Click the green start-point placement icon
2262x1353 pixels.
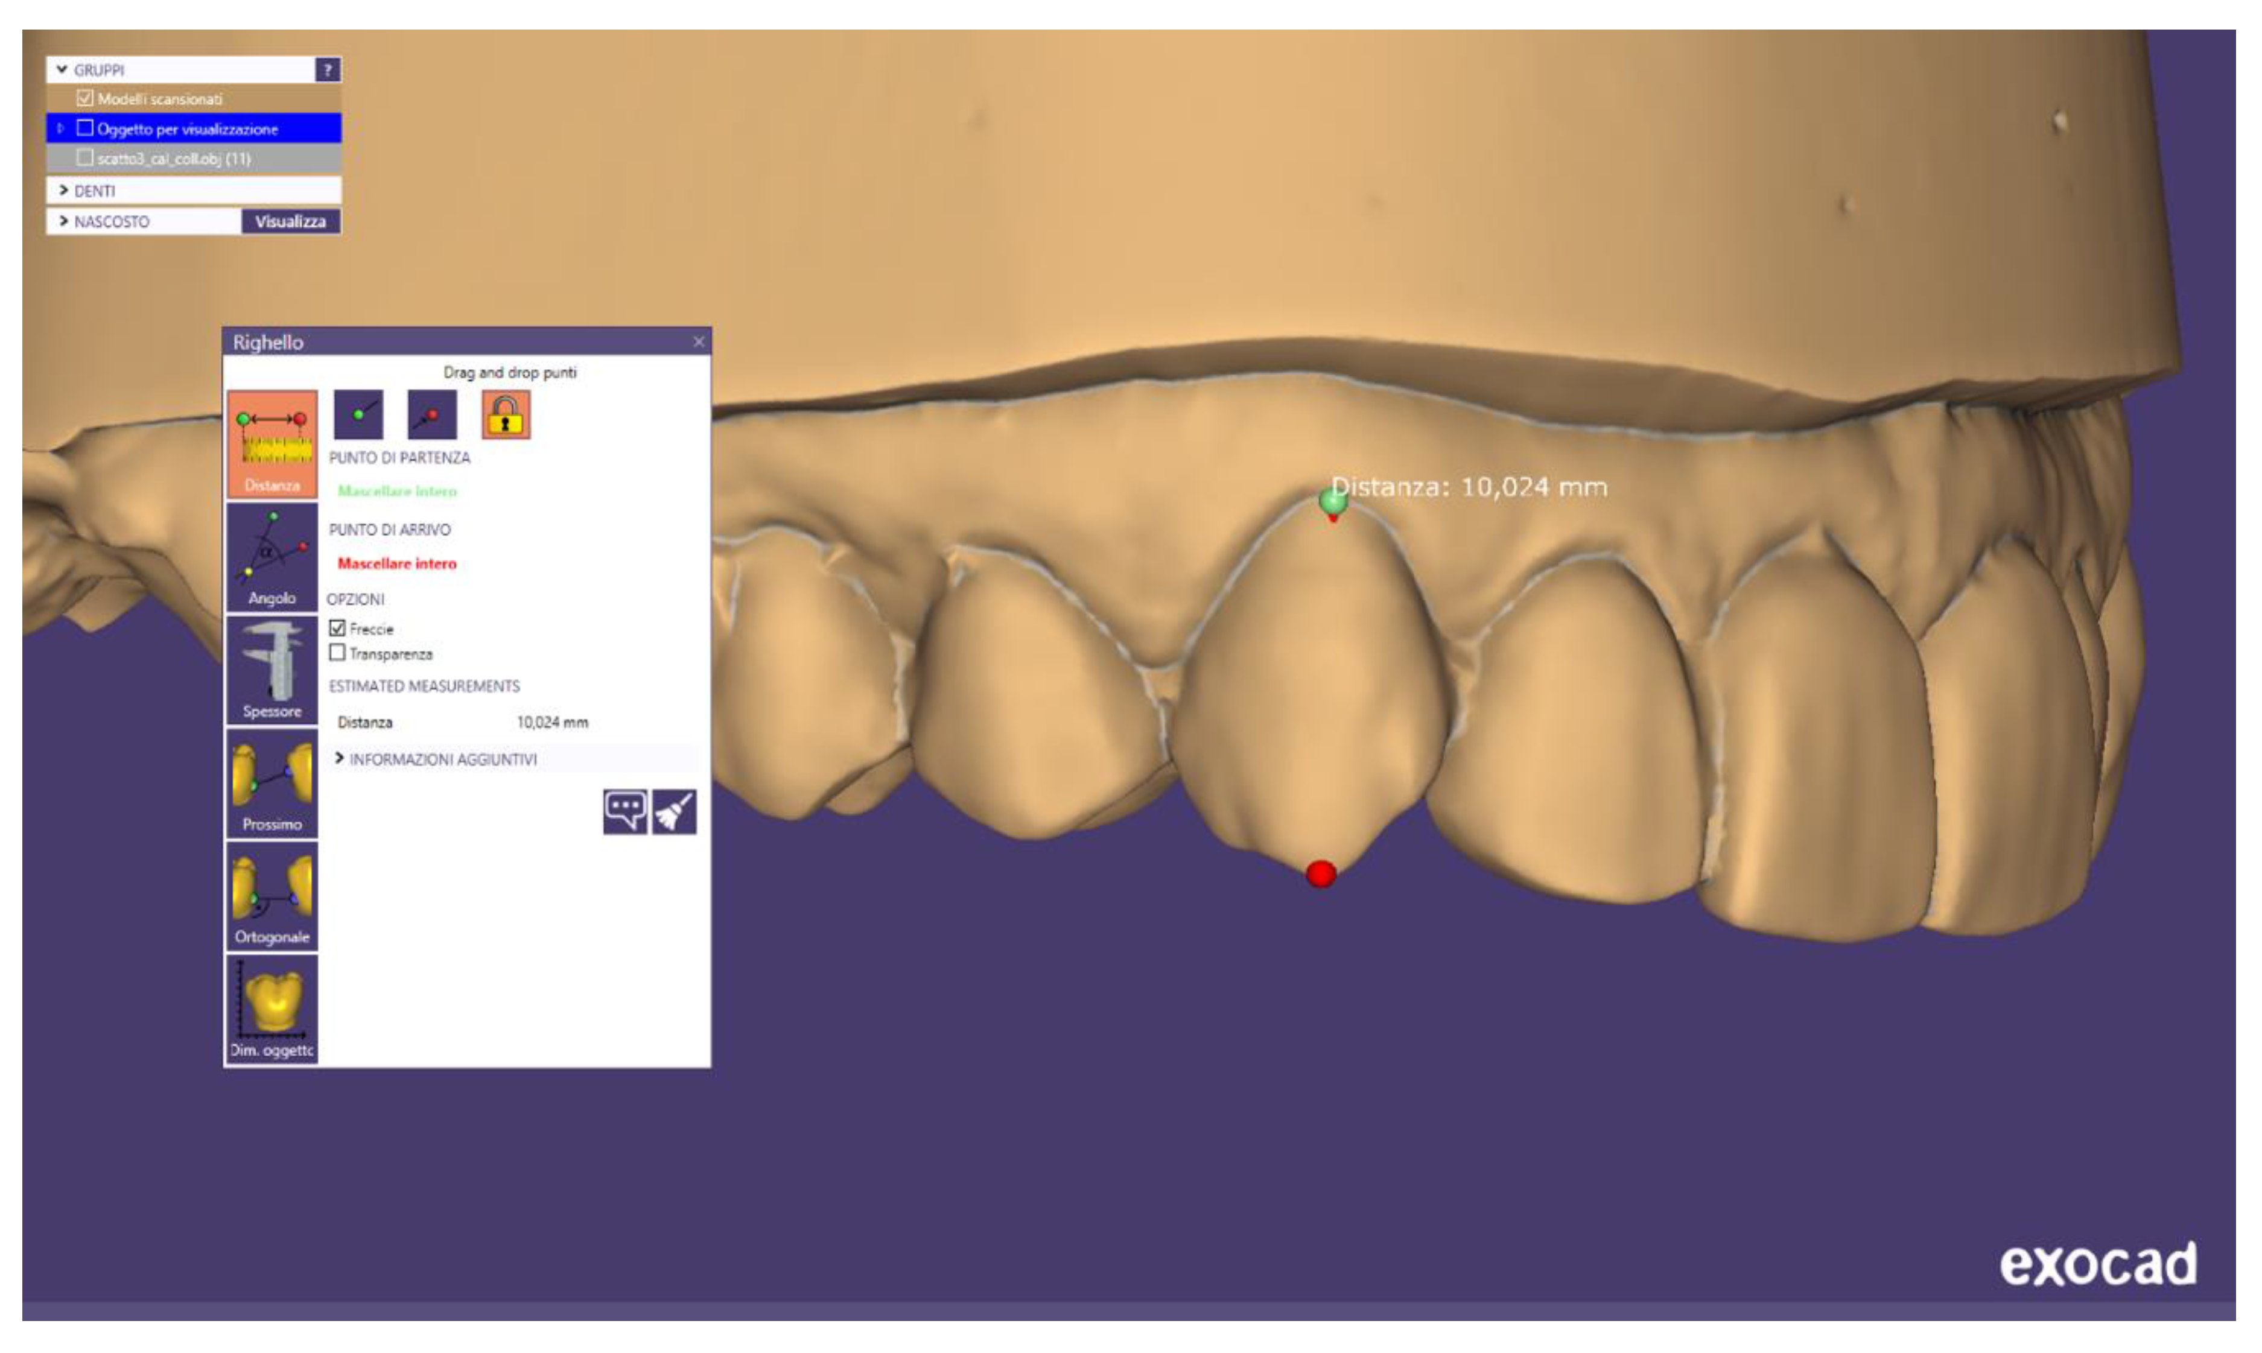point(358,415)
